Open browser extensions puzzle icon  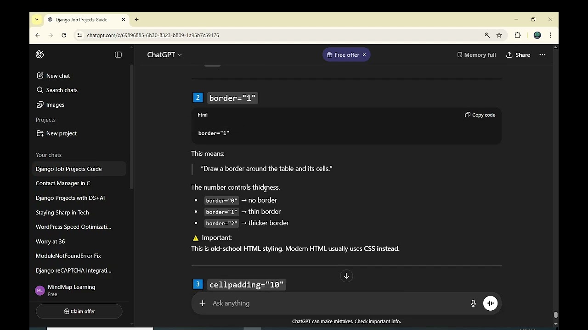[518, 35]
